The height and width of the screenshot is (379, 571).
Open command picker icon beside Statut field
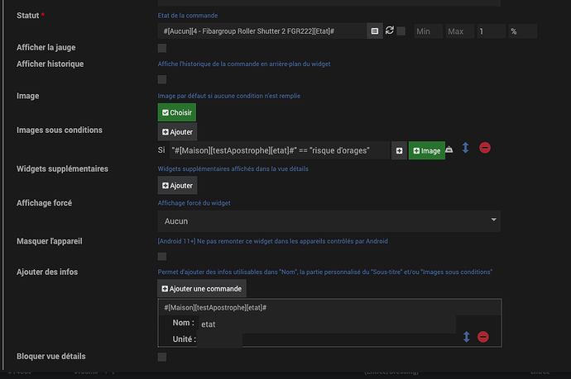tap(375, 31)
